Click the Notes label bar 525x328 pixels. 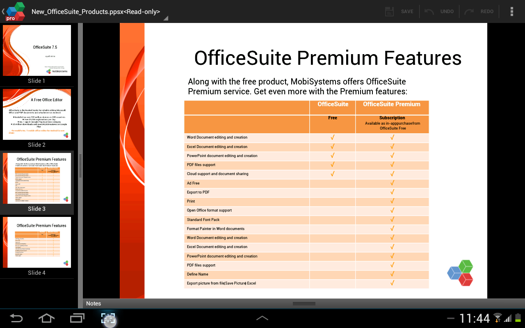click(x=304, y=303)
